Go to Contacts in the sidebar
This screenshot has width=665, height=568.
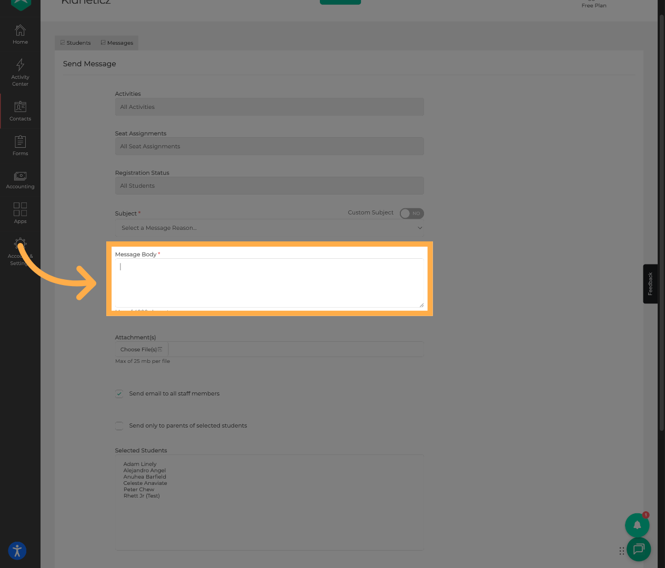click(x=20, y=111)
